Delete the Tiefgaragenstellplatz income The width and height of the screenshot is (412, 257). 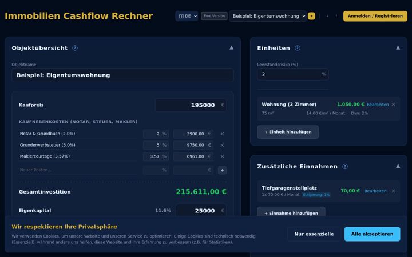(x=393, y=191)
